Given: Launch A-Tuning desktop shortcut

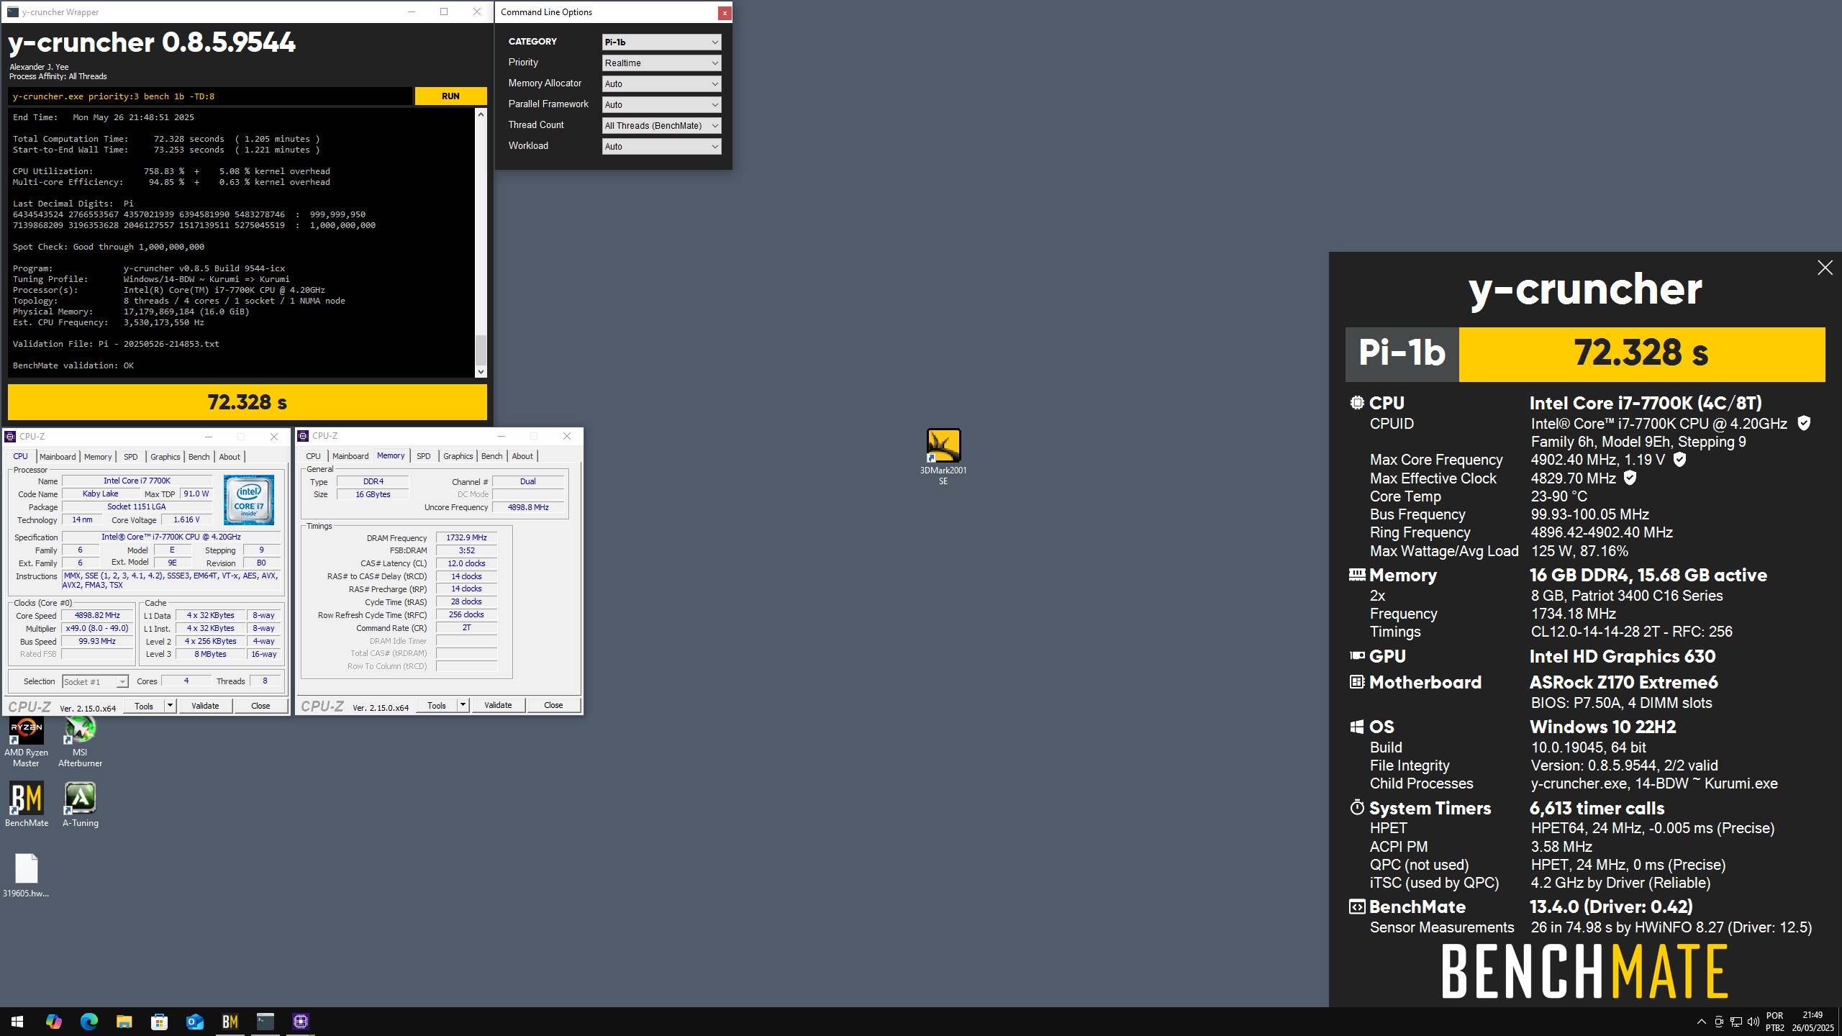Looking at the screenshot, I should point(81,804).
